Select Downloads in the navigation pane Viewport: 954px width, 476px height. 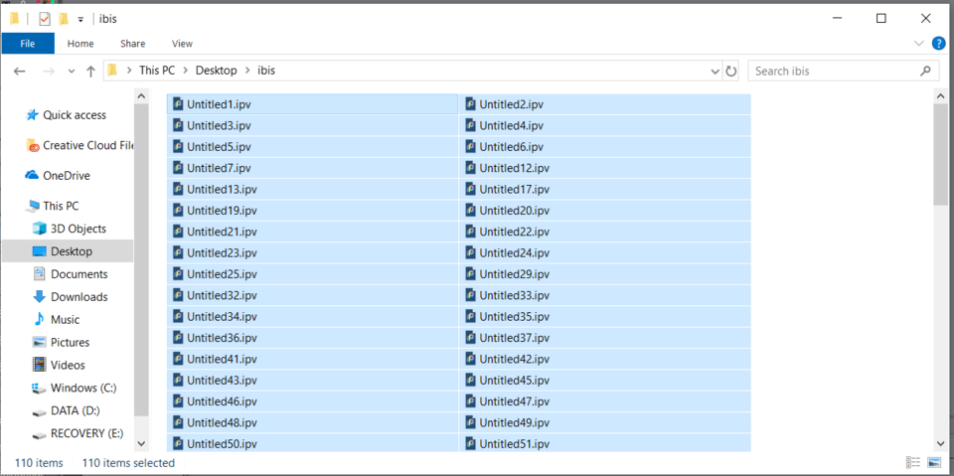[79, 297]
